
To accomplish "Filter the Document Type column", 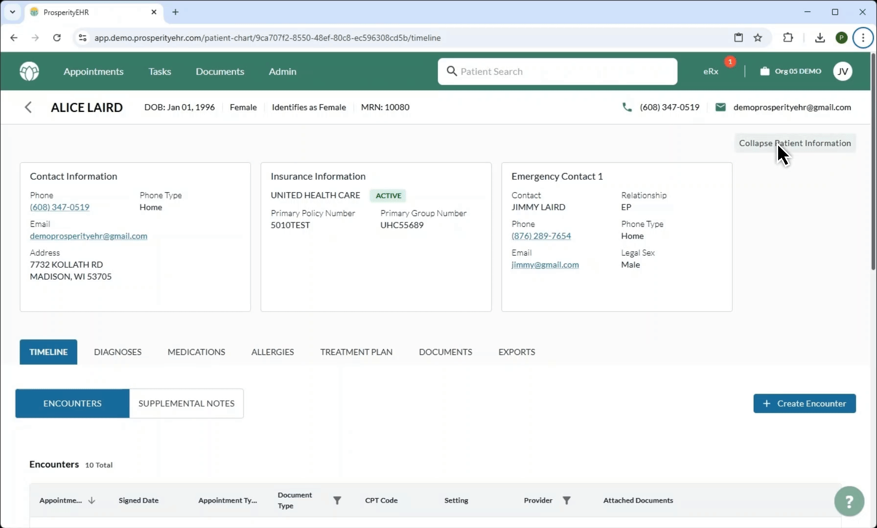I will tap(337, 500).
